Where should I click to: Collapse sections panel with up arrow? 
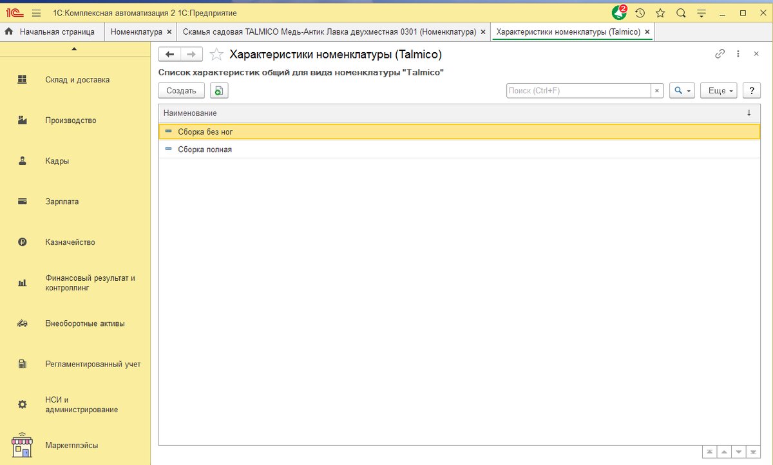[x=75, y=49]
